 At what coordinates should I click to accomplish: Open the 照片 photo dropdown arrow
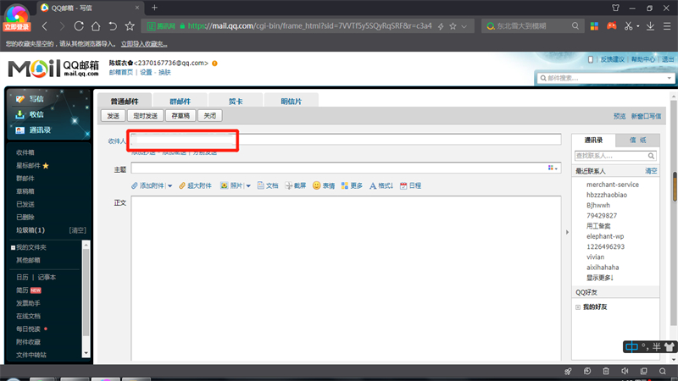tap(248, 186)
